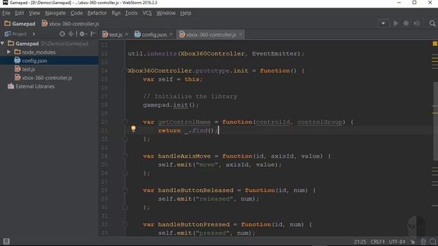Click xbox-360-controller.js in the navigation bar
The width and height of the screenshot is (438, 246).
[70, 24]
